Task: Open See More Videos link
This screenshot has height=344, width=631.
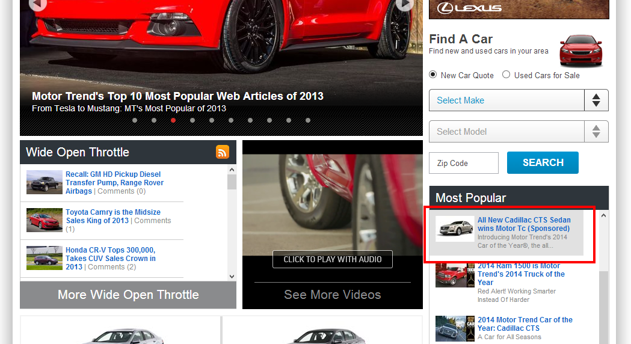Action: [333, 295]
